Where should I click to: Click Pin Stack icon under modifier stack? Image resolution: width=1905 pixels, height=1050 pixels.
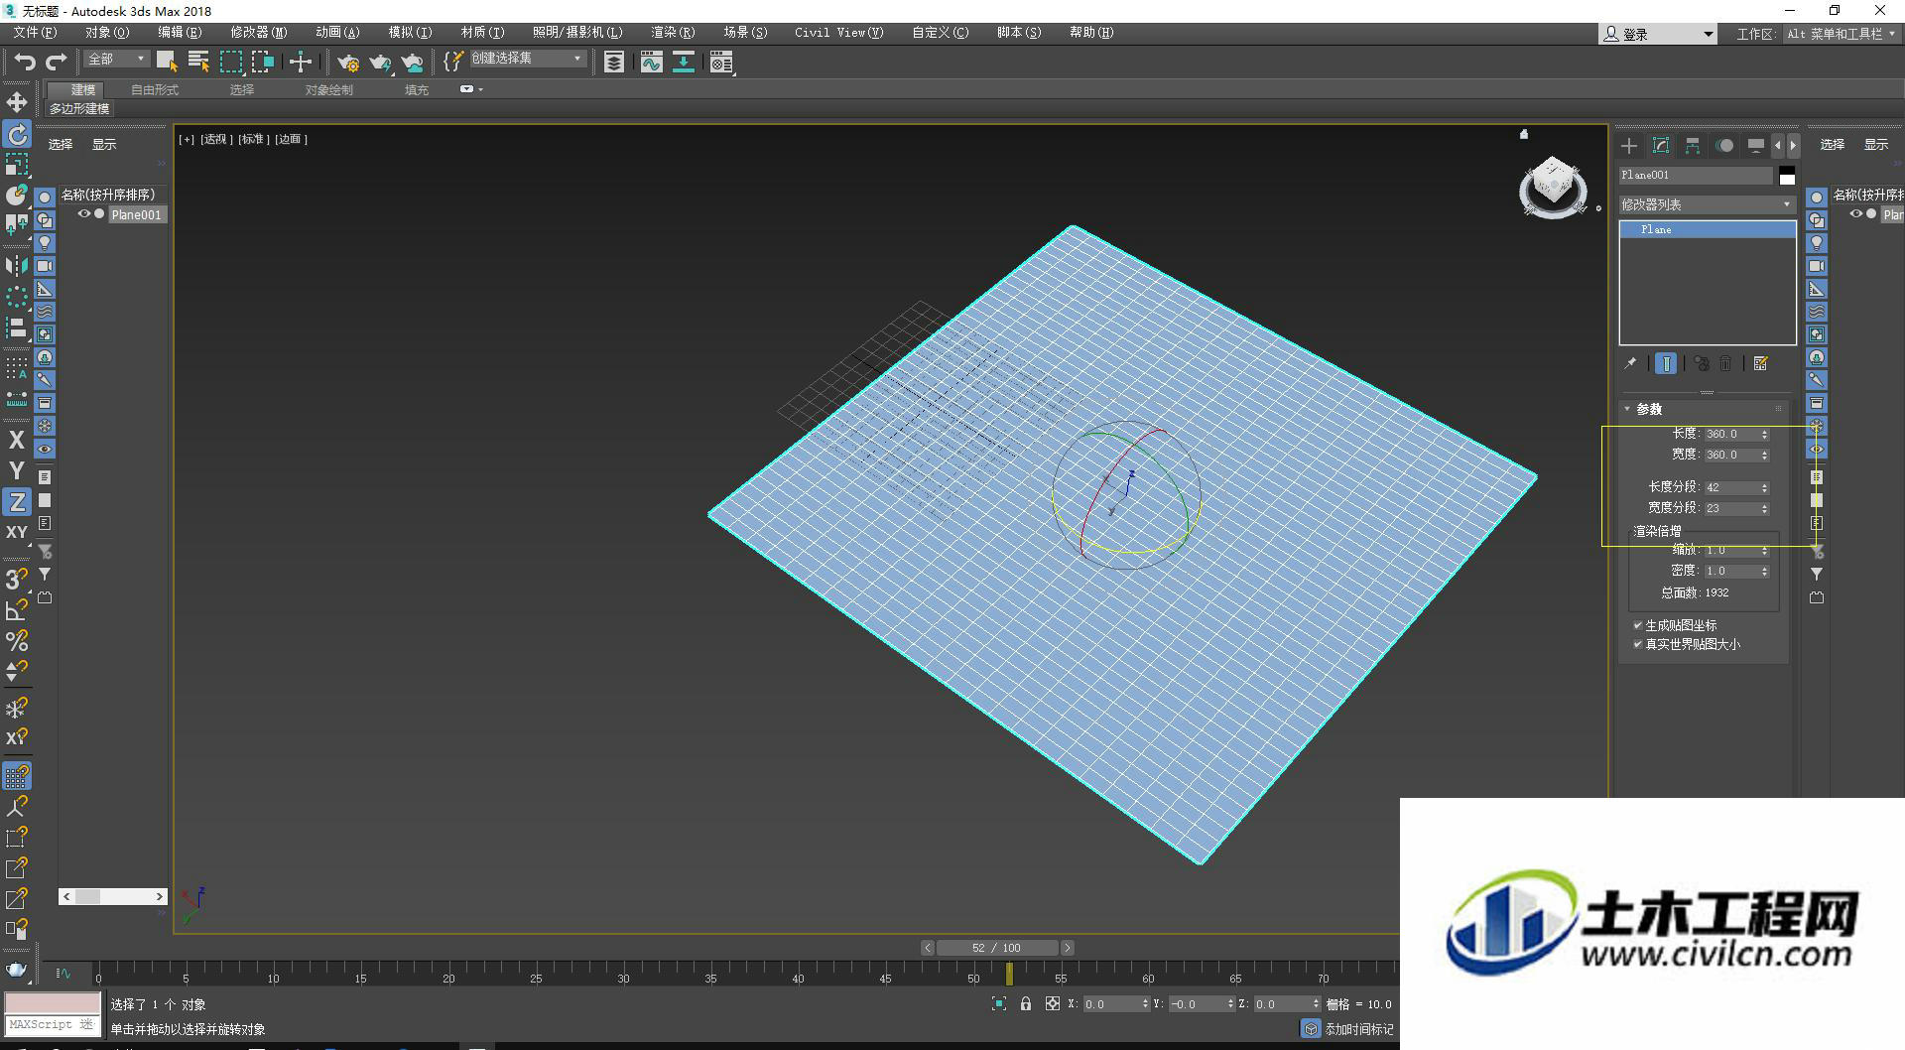click(x=1630, y=364)
